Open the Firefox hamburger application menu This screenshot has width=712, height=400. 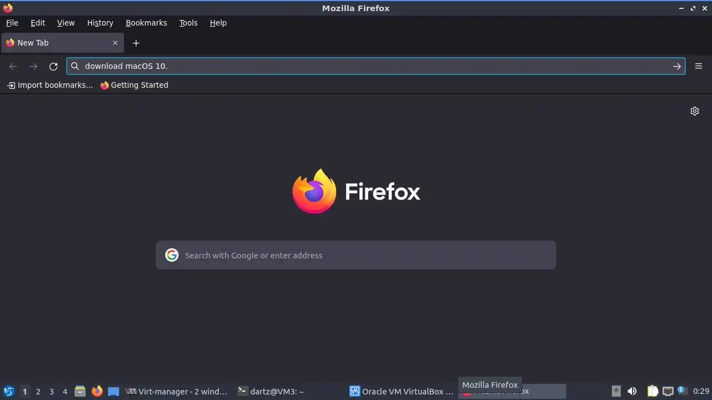(x=699, y=66)
